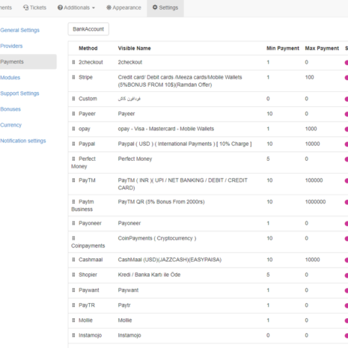Viewport: 348px width, 348px height.
Task: Toggle status switch for Payeer
Action: tap(347, 115)
